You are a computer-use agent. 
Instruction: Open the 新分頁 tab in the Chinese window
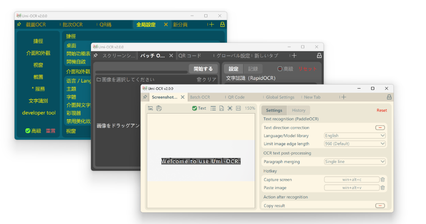click(x=180, y=24)
